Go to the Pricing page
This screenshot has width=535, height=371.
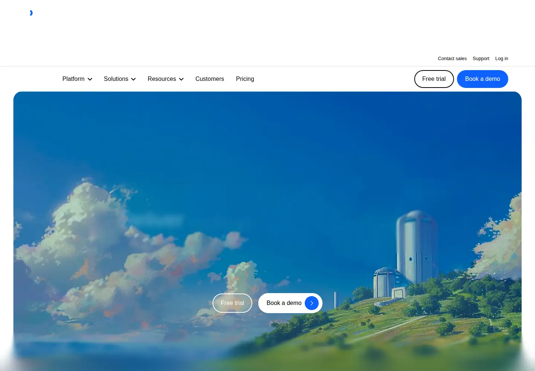pos(245,79)
